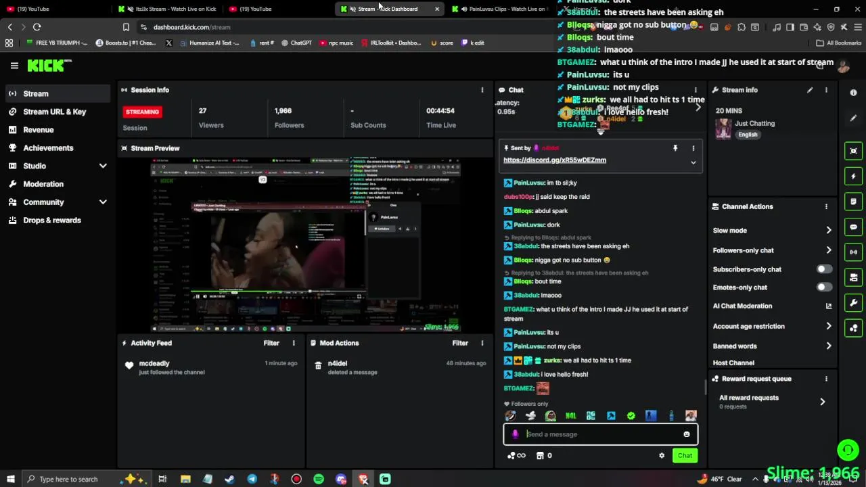The height and width of the screenshot is (487, 866).
Task: Toggle Subscribers-only chat switch
Action: tap(823, 269)
